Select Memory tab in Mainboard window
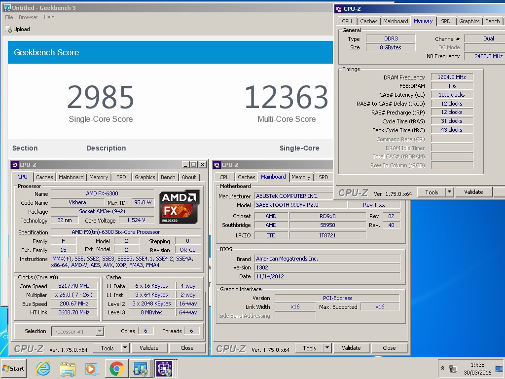This screenshot has width=505, height=379. [301, 177]
